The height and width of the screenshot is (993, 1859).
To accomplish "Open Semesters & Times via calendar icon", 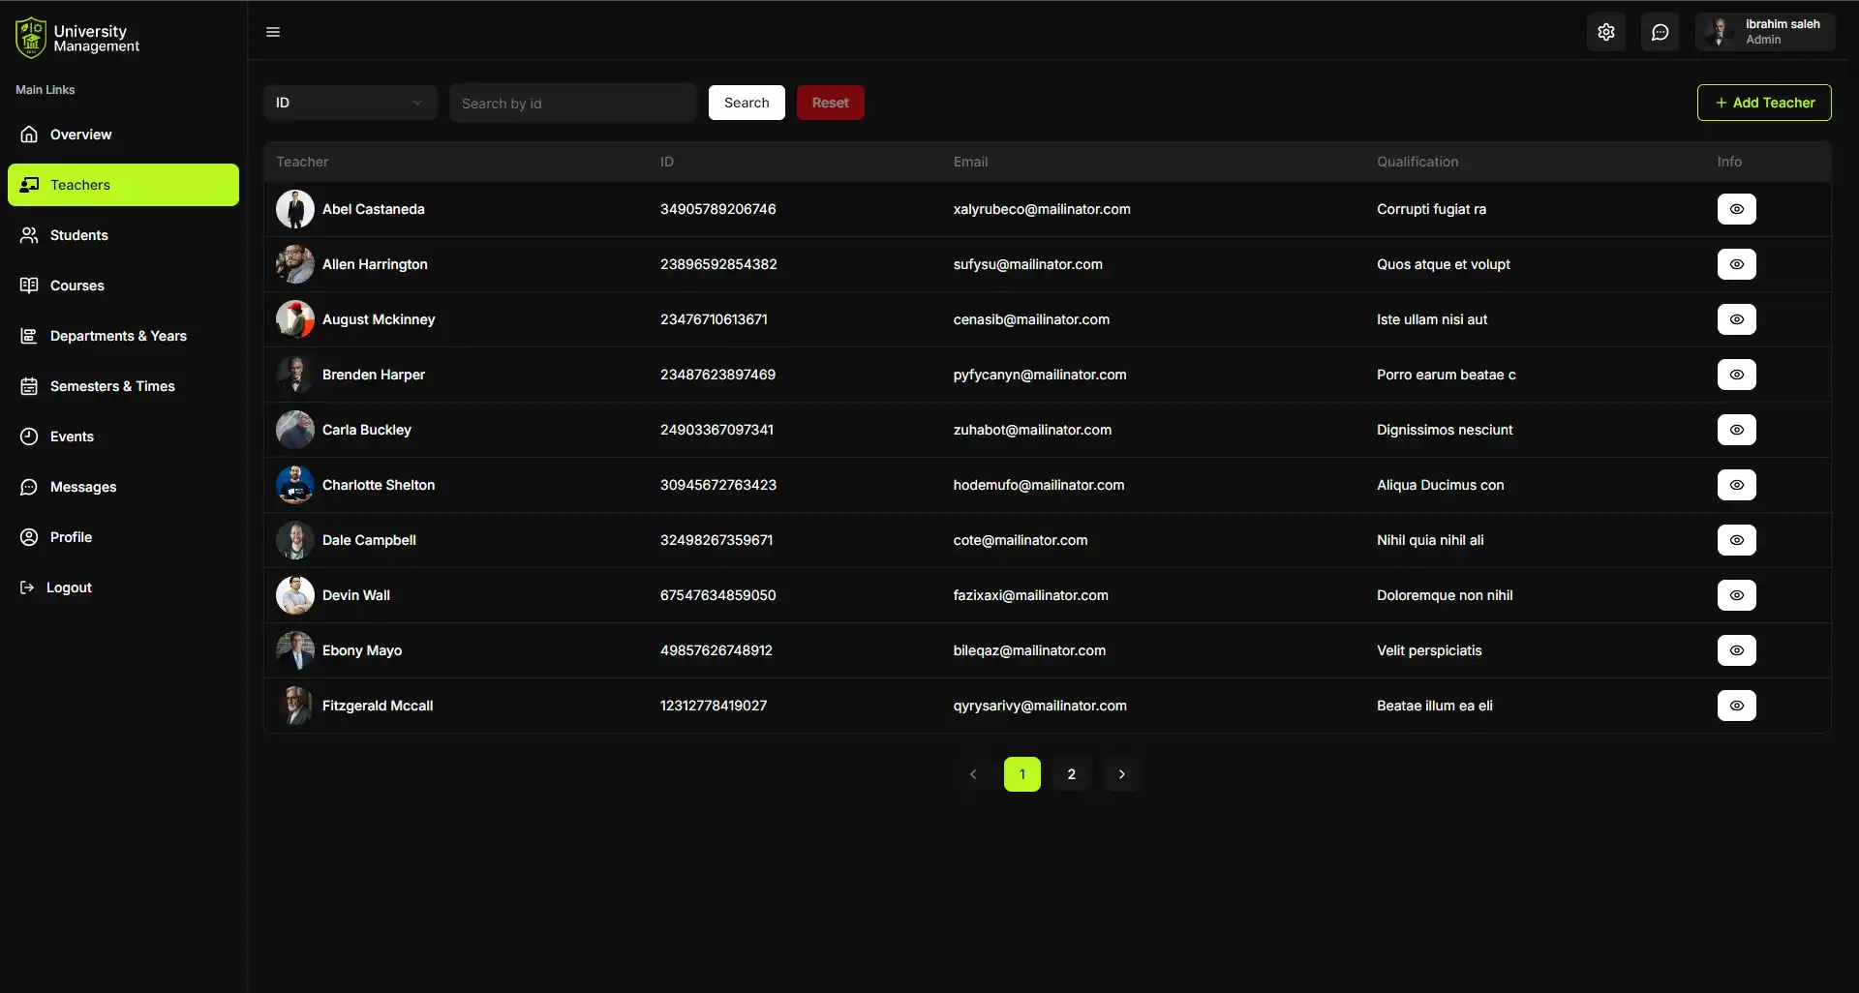I will click(x=29, y=386).
